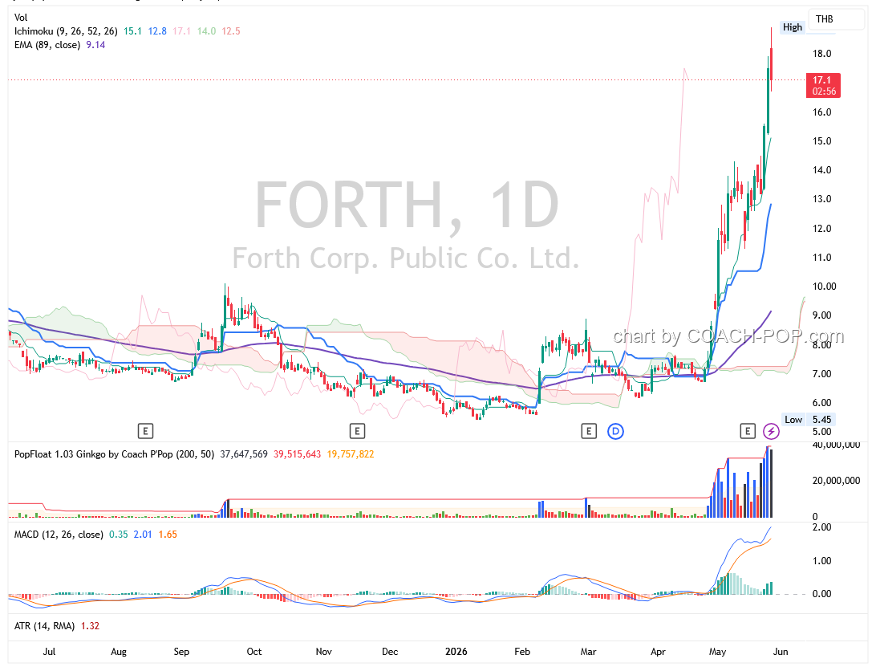
Task: Select the ATR (14, RMA) legend
Action: tap(44, 625)
